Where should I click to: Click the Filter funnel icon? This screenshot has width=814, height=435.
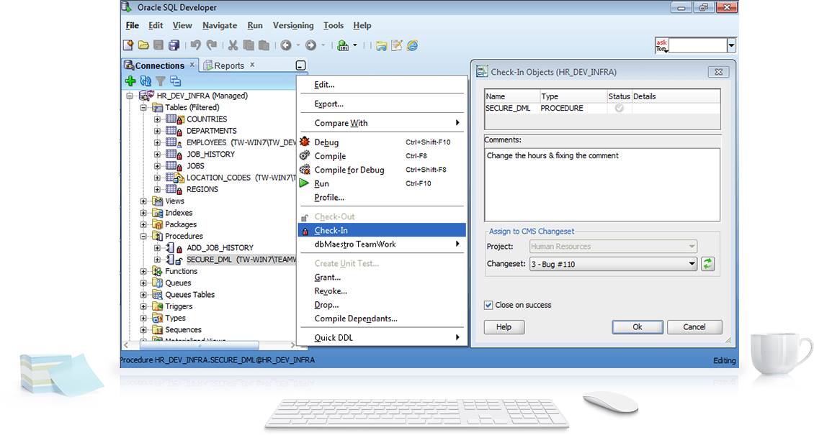point(161,81)
